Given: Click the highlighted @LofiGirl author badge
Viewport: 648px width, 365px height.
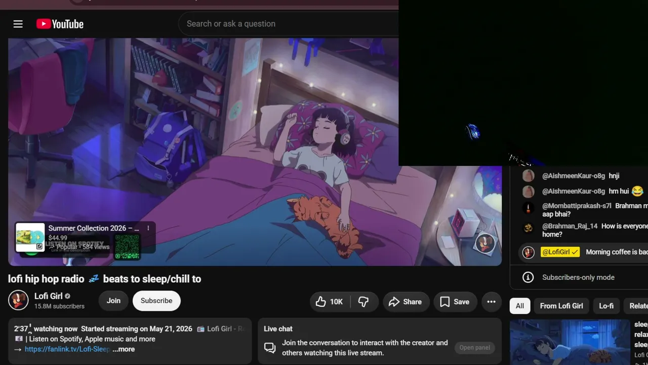Looking at the screenshot, I should click(x=560, y=252).
